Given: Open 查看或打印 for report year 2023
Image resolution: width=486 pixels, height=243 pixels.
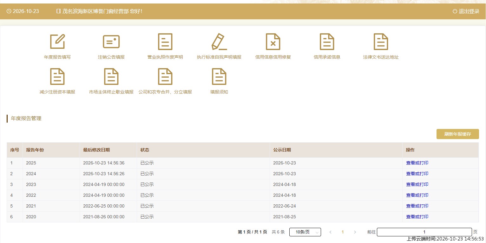Looking at the screenshot, I should pos(417,184).
